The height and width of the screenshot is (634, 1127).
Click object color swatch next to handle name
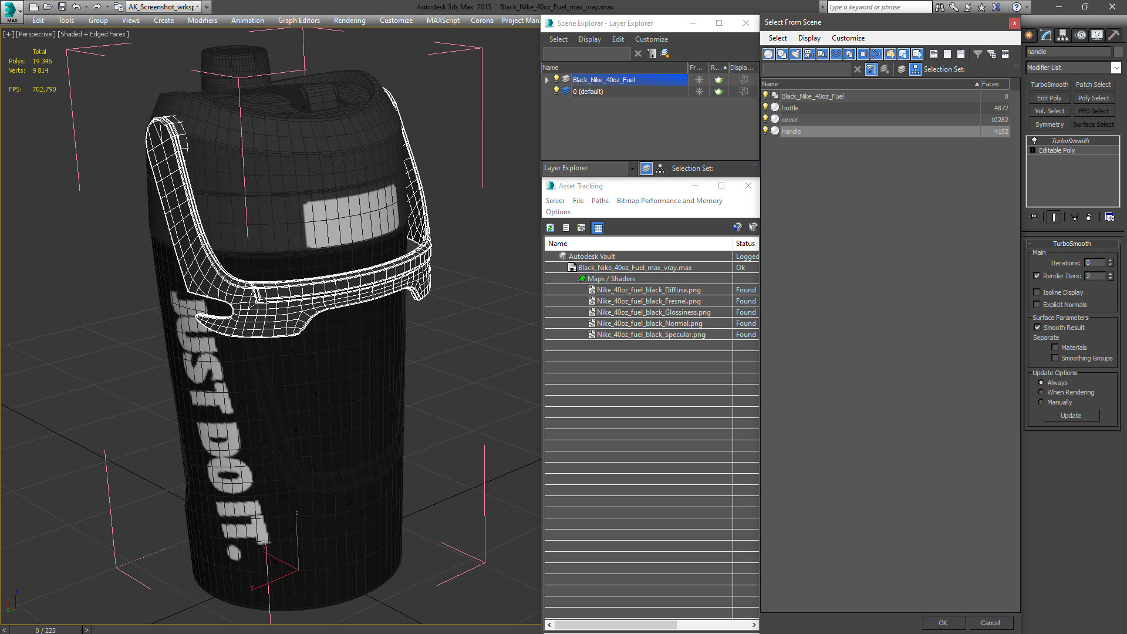(1118, 52)
